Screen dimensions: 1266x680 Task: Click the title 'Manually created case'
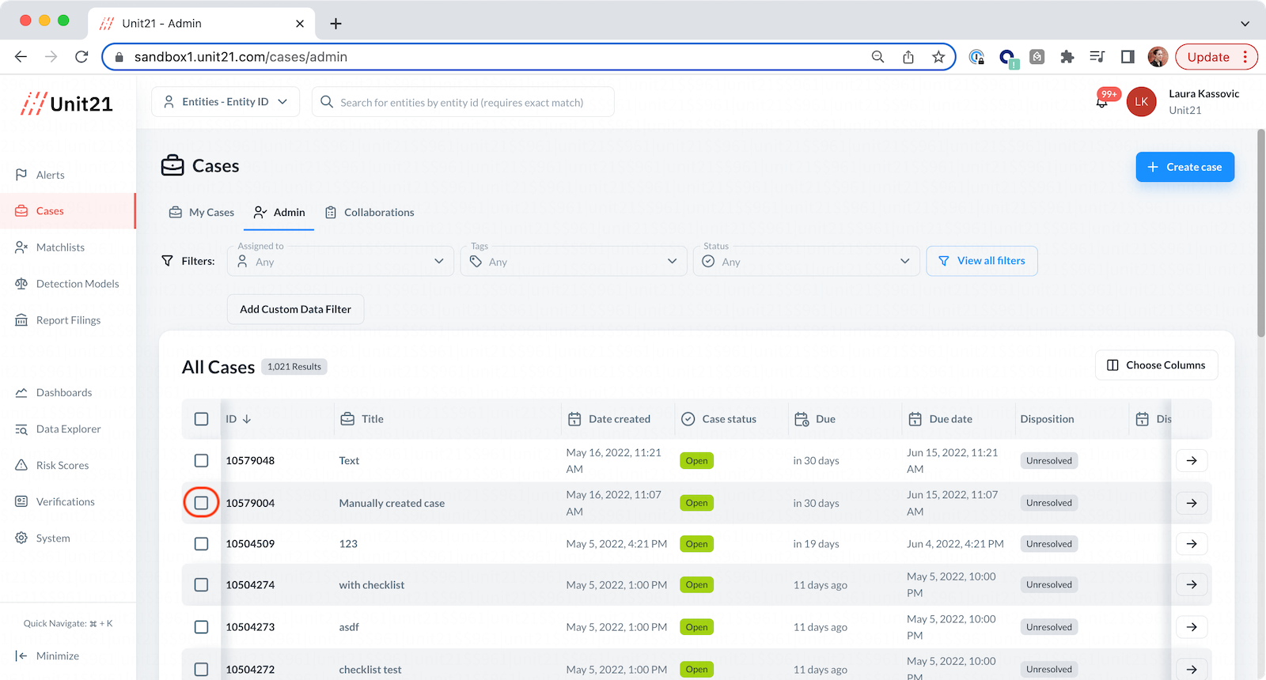click(392, 503)
